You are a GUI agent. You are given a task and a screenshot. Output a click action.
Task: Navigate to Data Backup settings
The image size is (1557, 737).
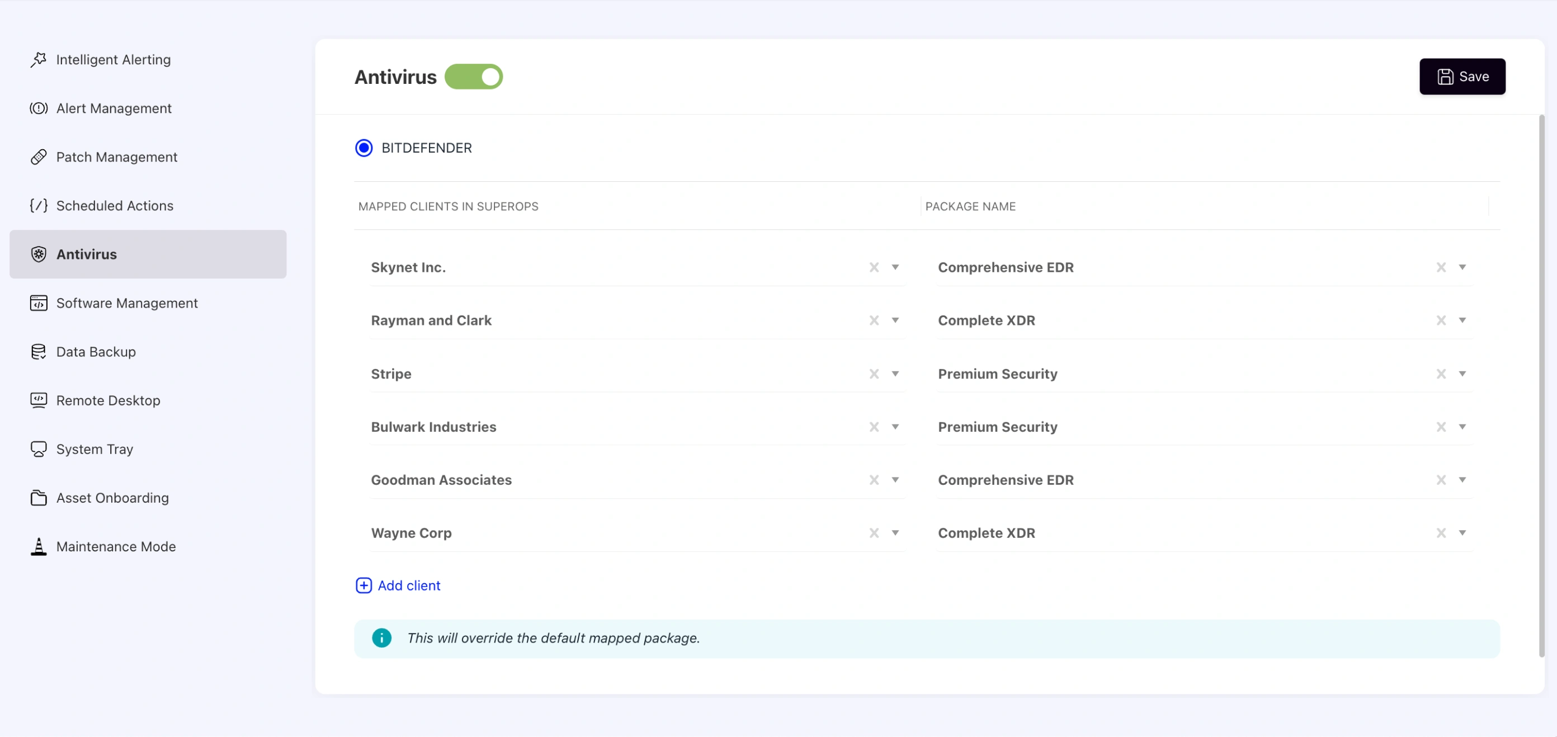(148, 352)
